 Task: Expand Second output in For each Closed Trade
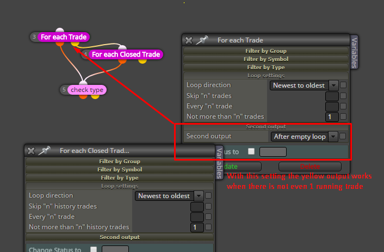tap(120, 237)
